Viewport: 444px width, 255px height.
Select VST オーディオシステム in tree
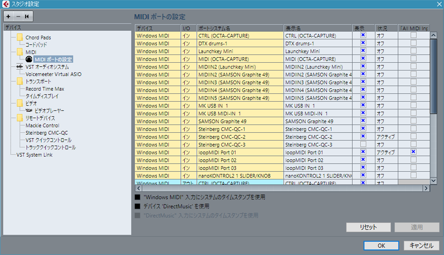(x=47, y=67)
